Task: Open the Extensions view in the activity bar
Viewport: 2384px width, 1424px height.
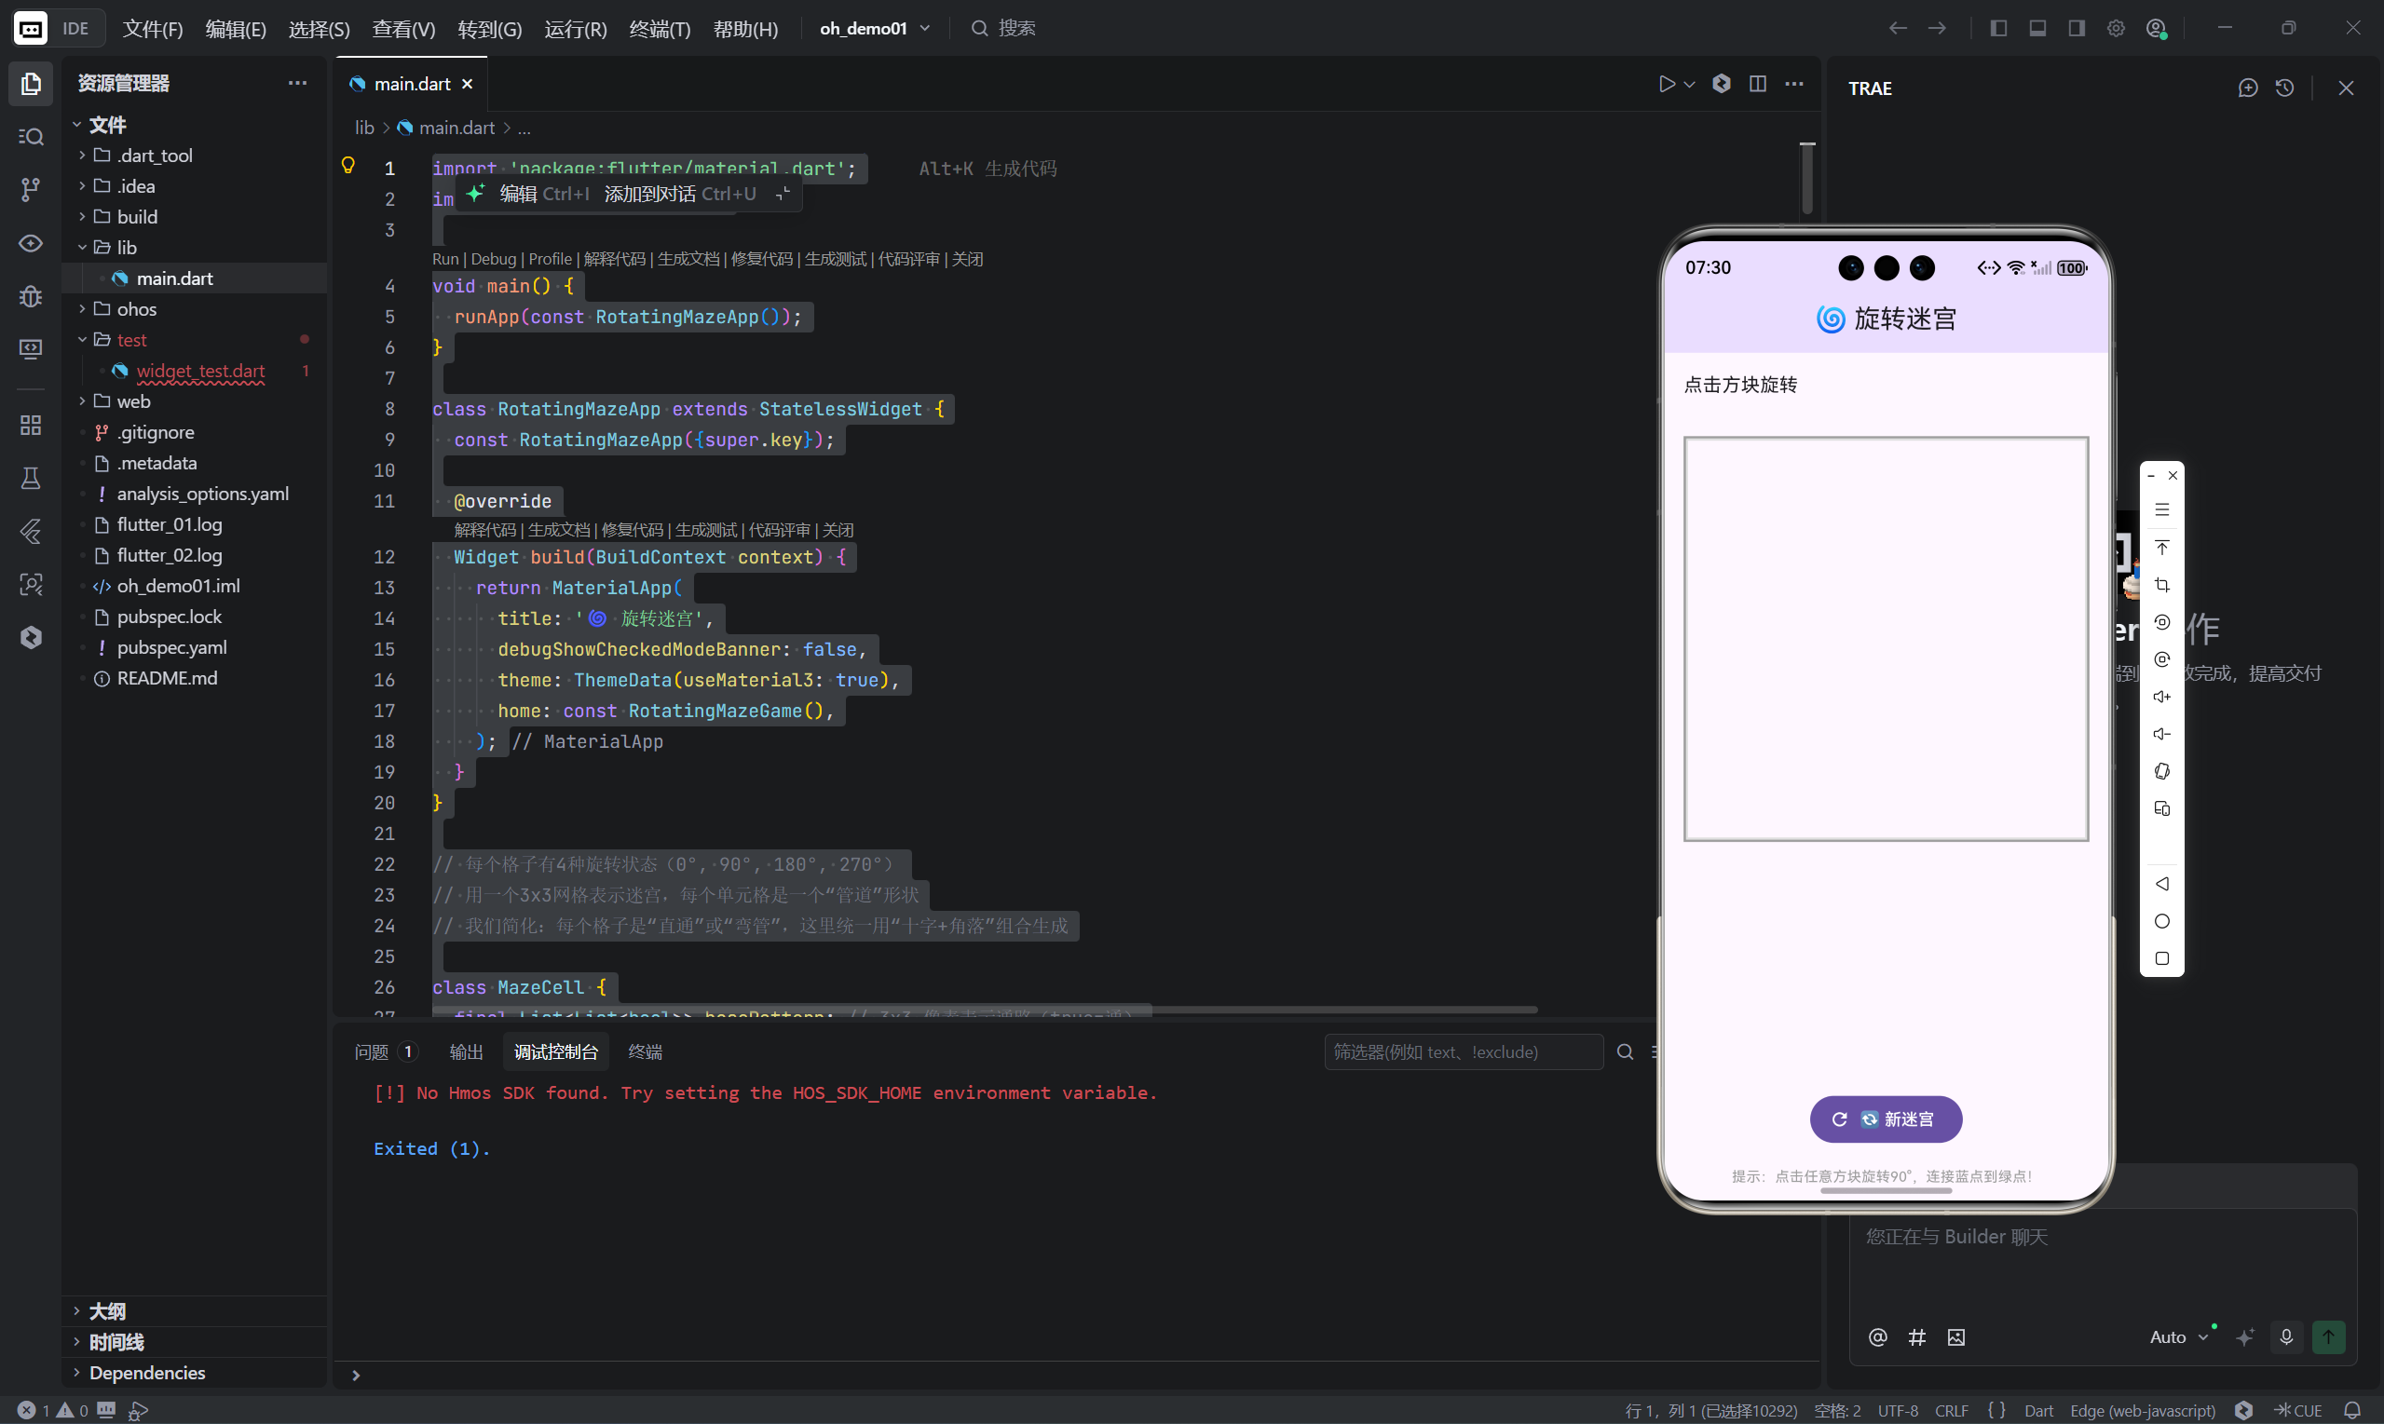Action: pos(31,425)
